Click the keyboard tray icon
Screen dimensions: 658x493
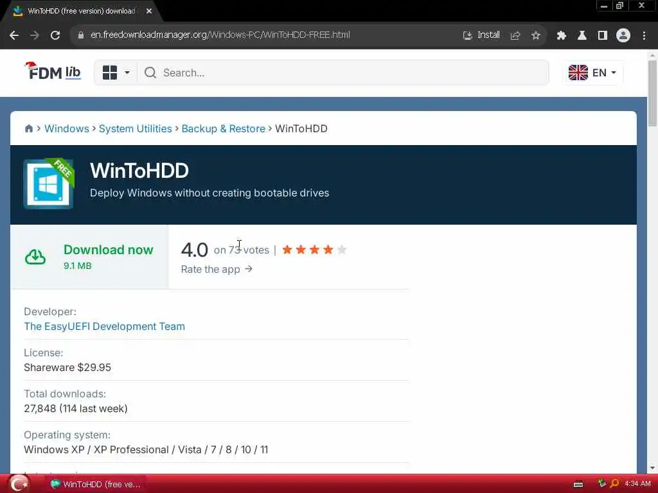tap(578, 484)
